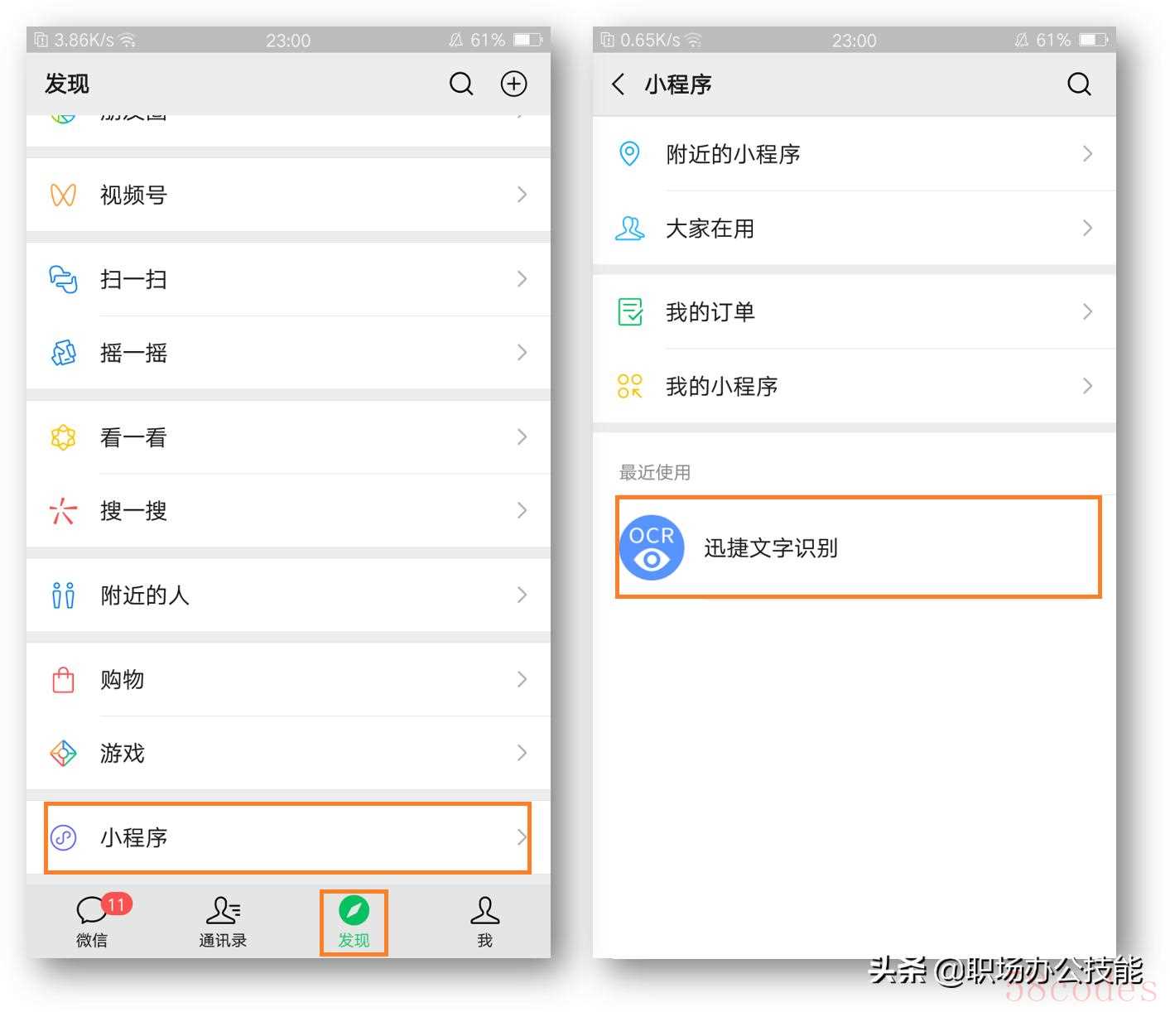Open the 看一看 flower icon
Screen dimensions: 1170x1012
point(63,437)
